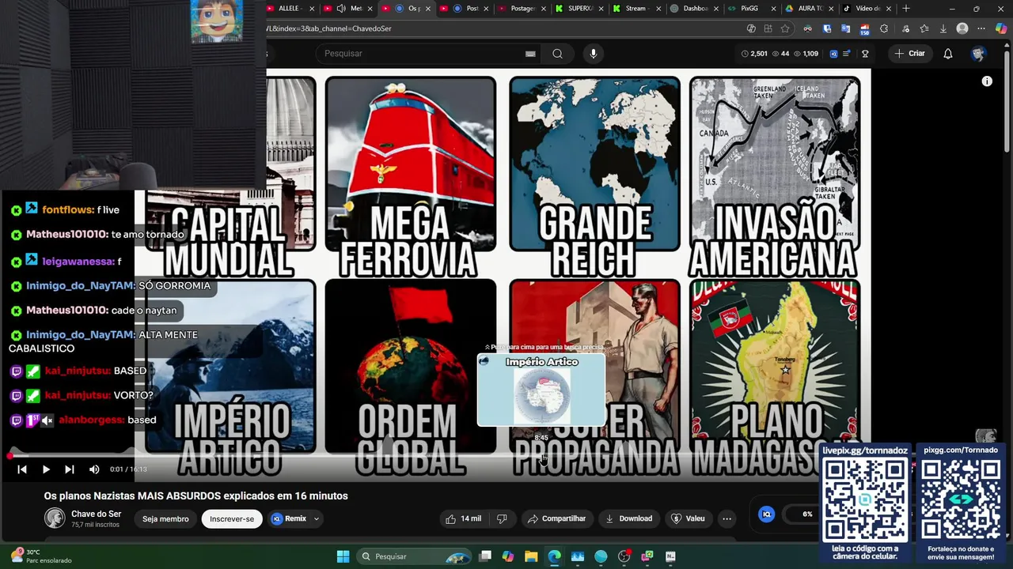Click the magnifier search button
Viewport: 1013px width, 569px height.
pos(557,53)
